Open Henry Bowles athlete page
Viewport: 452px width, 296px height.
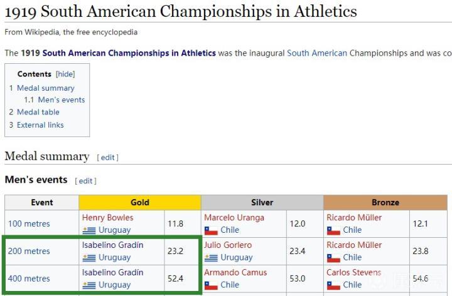107,218
